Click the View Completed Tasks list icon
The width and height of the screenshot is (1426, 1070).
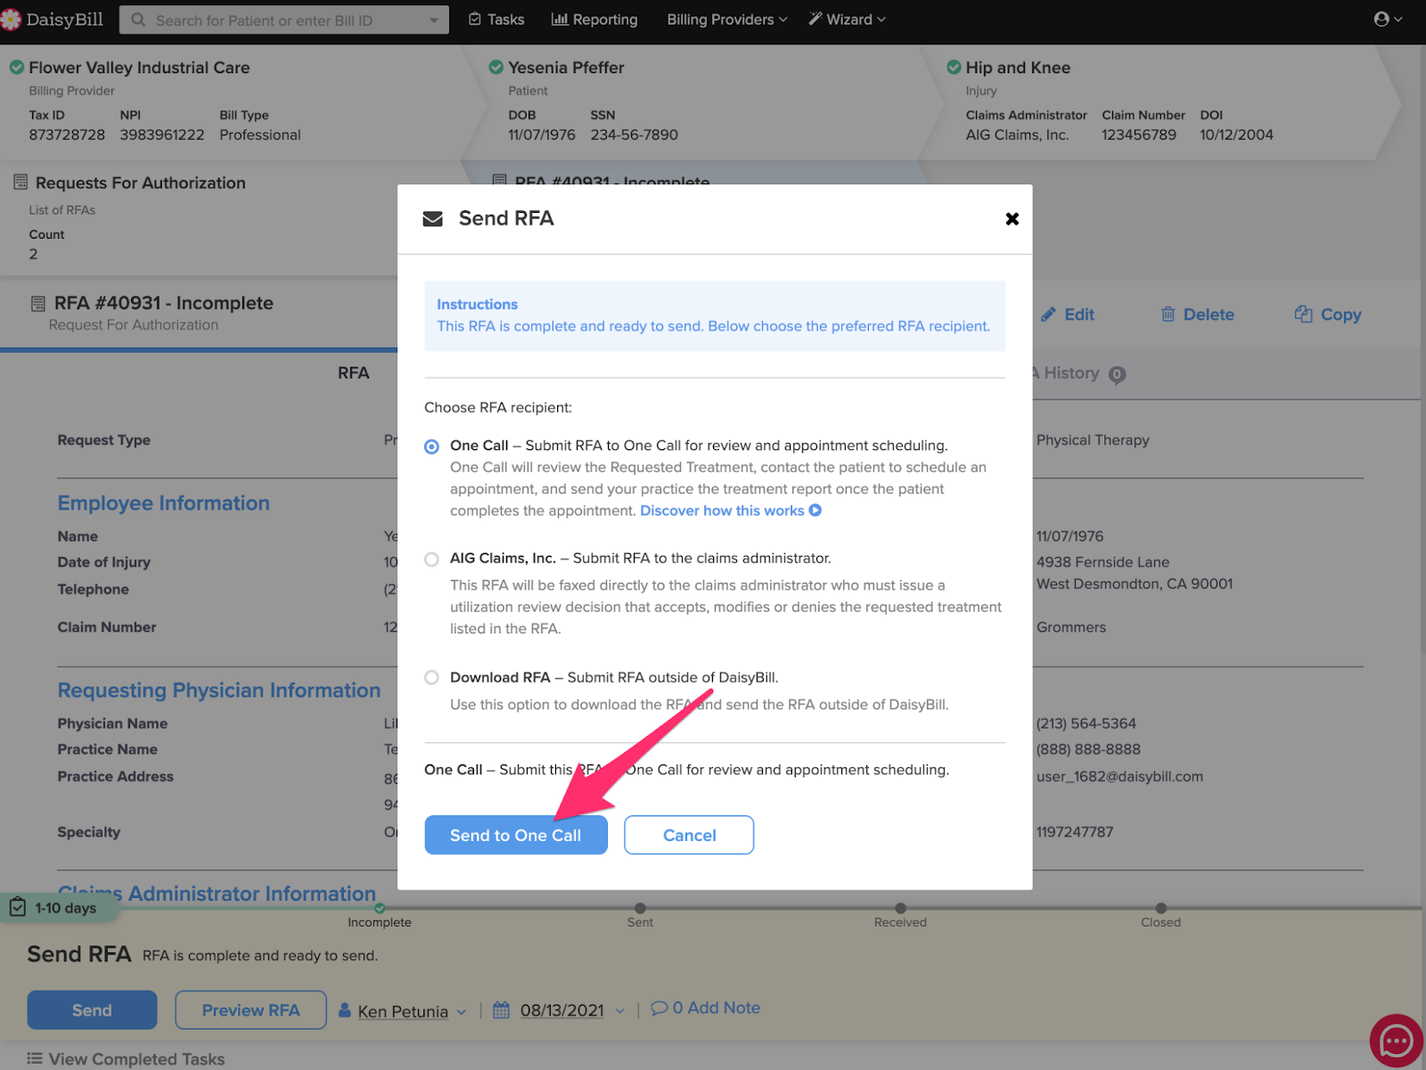tap(35, 1058)
